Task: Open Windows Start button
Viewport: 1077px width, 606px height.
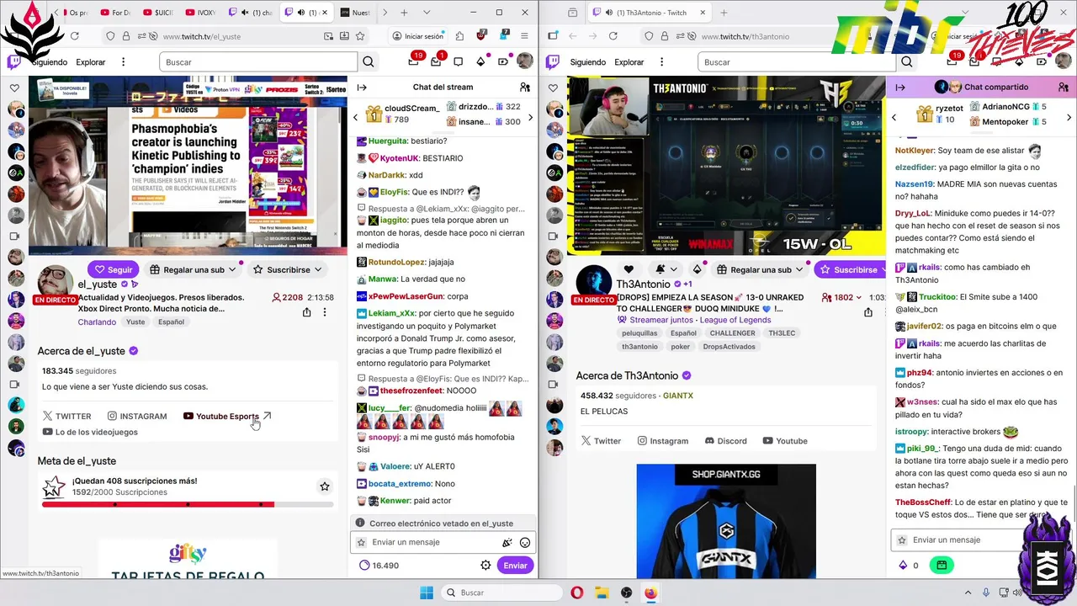Action: click(x=426, y=593)
